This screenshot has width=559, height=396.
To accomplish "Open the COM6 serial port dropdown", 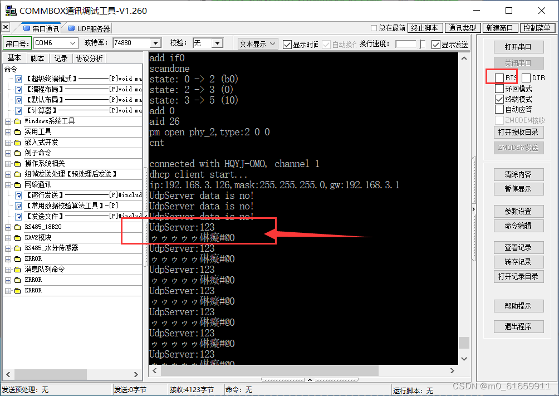I will pyautogui.click(x=73, y=43).
